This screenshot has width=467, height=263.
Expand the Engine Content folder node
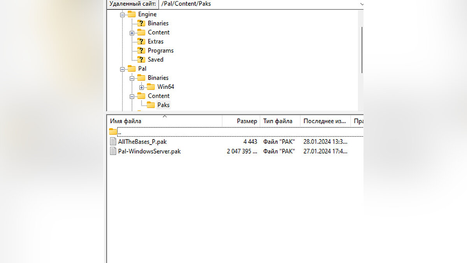pos(132,33)
